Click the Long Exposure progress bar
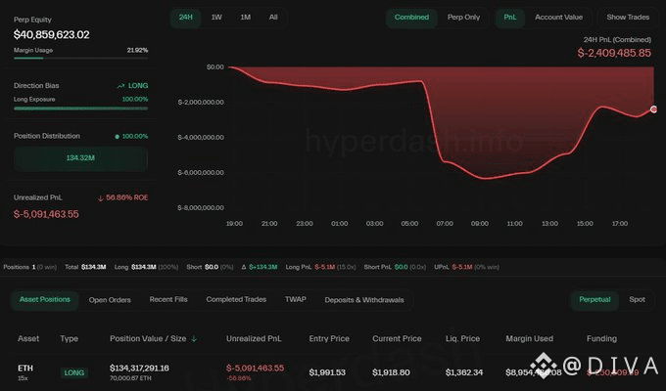The width and height of the screenshot is (666, 391). point(80,109)
